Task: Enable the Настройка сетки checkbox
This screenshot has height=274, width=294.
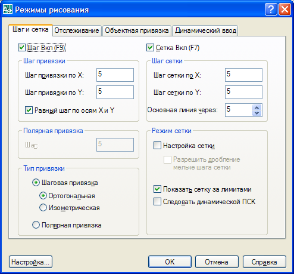Action: click(157, 146)
